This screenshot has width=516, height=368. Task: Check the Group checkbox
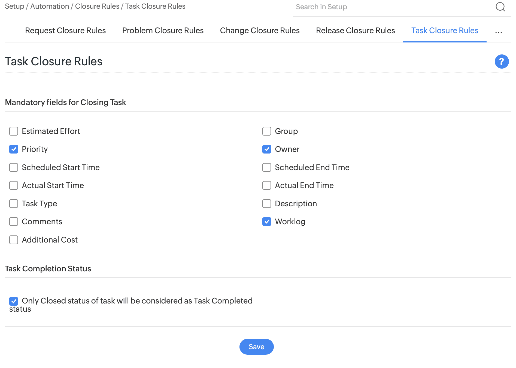pyautogui.click(x=267, y=131)
